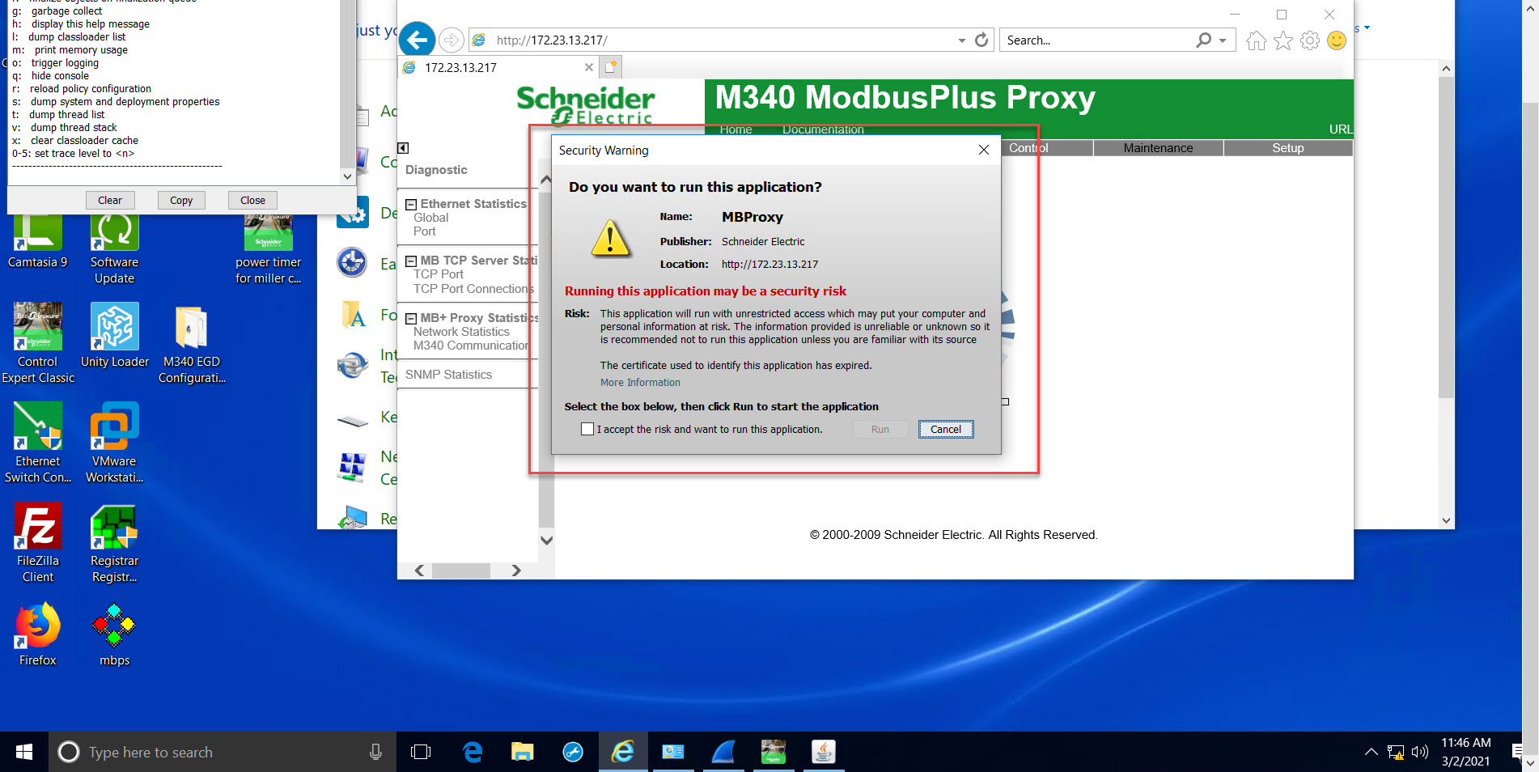
Task: Open the mbps desktop icon
Action: (114, 634)
